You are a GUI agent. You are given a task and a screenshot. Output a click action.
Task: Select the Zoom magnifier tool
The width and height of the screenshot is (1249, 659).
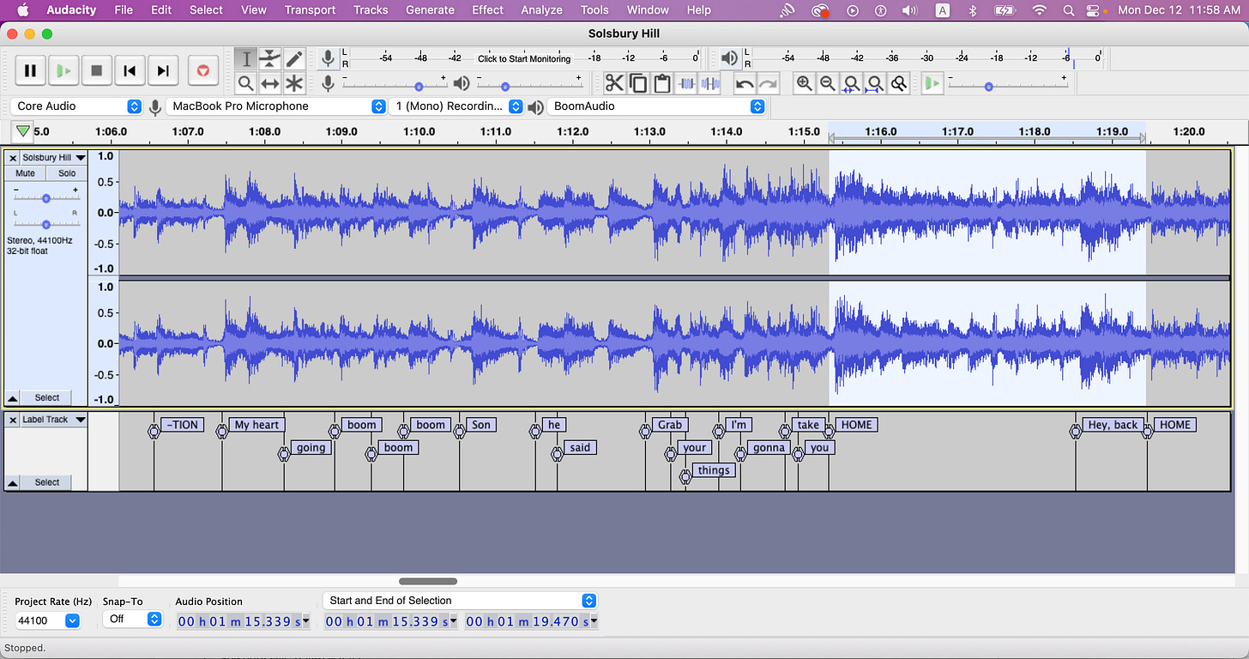pyautogui.click(x=246, y=83)
